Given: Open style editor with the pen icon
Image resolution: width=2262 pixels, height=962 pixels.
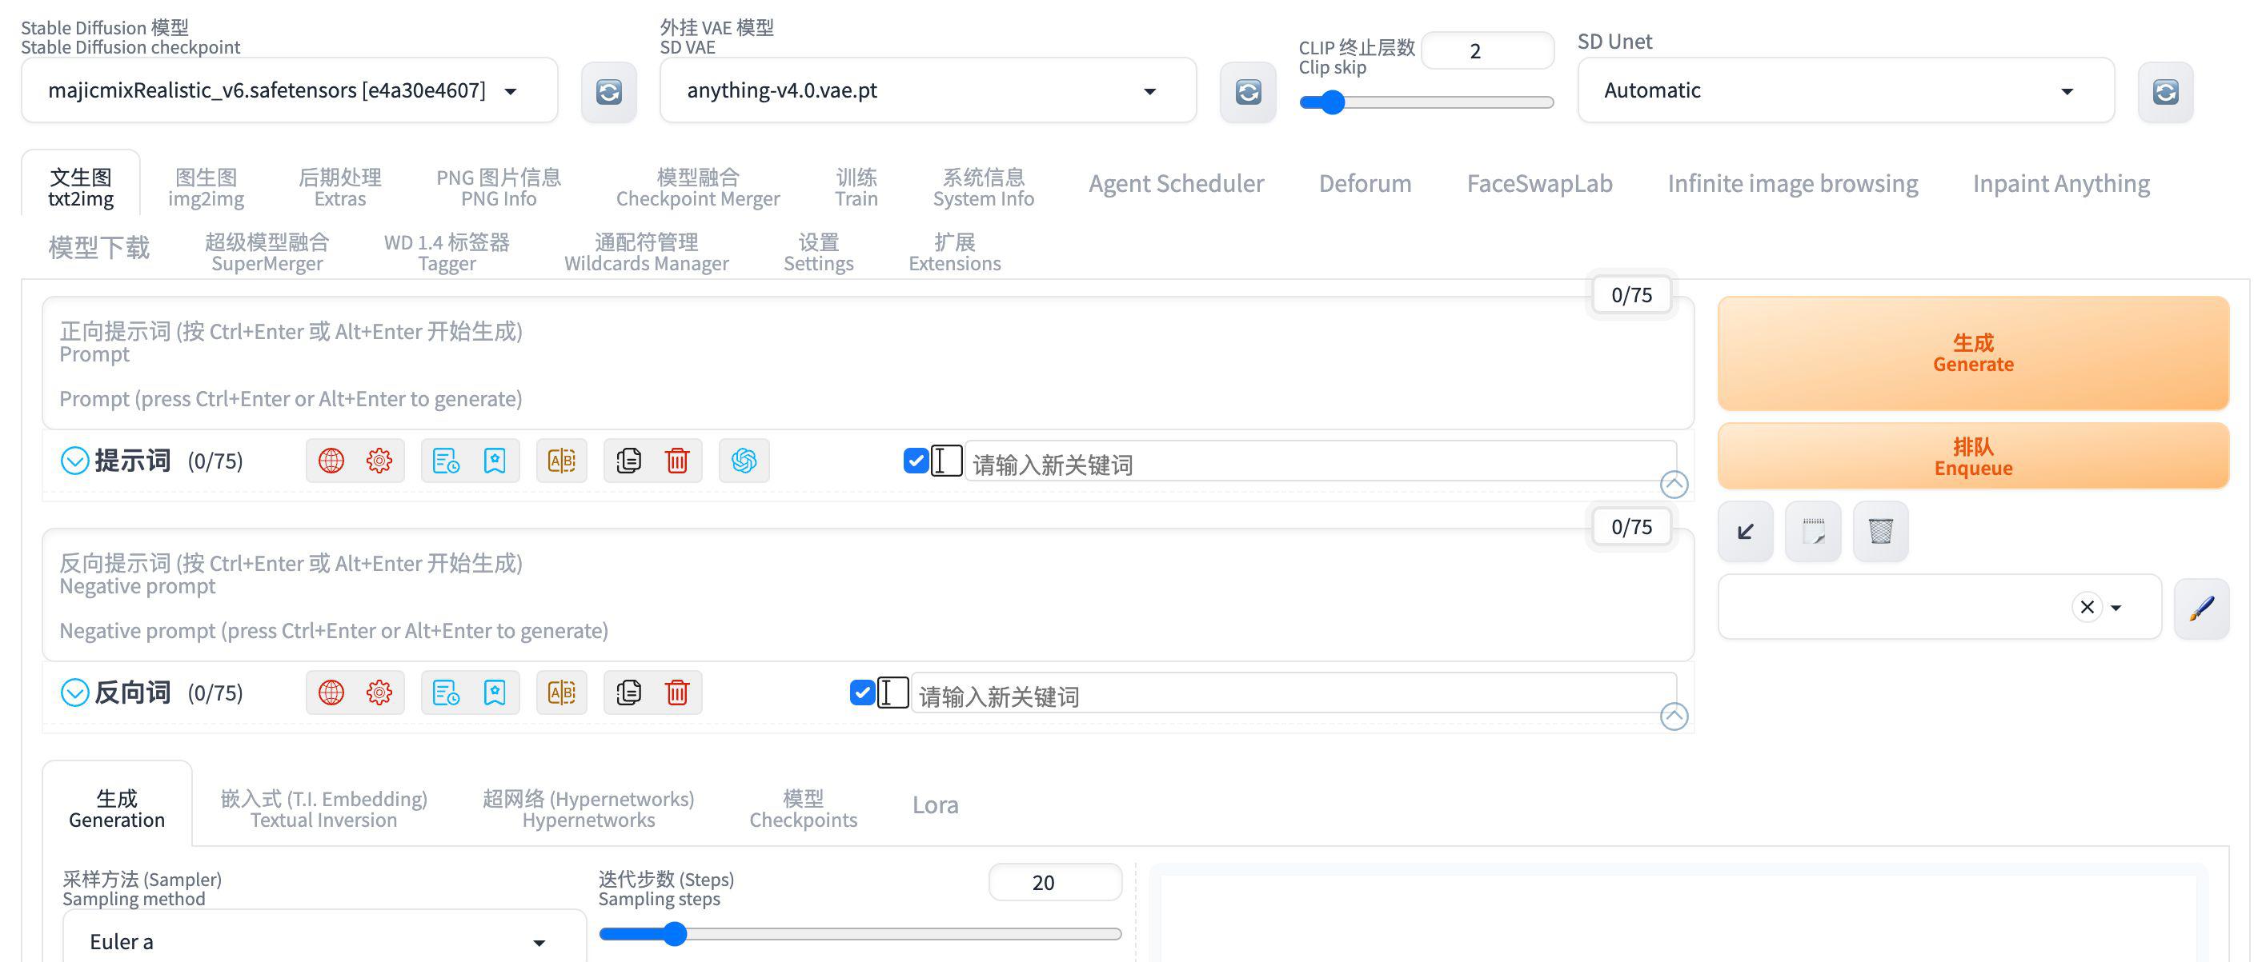Looking at the screenshot, I should (x=2201, y=608).
